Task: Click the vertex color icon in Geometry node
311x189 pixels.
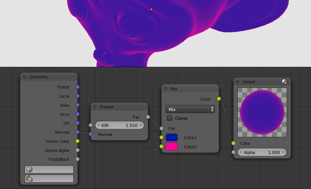Action: tap(29, 178)
